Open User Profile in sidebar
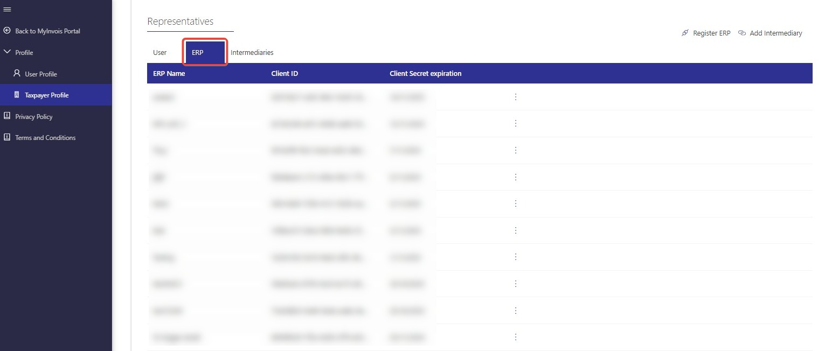Screen dimensions: 825x351 (40, 74)
